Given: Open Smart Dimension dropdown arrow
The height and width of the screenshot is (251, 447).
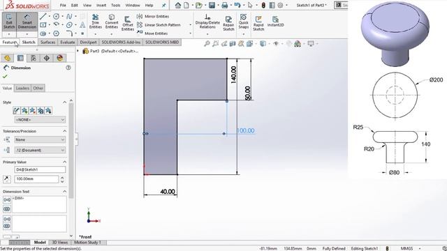Looking at the screenshot, I should 27,34.
